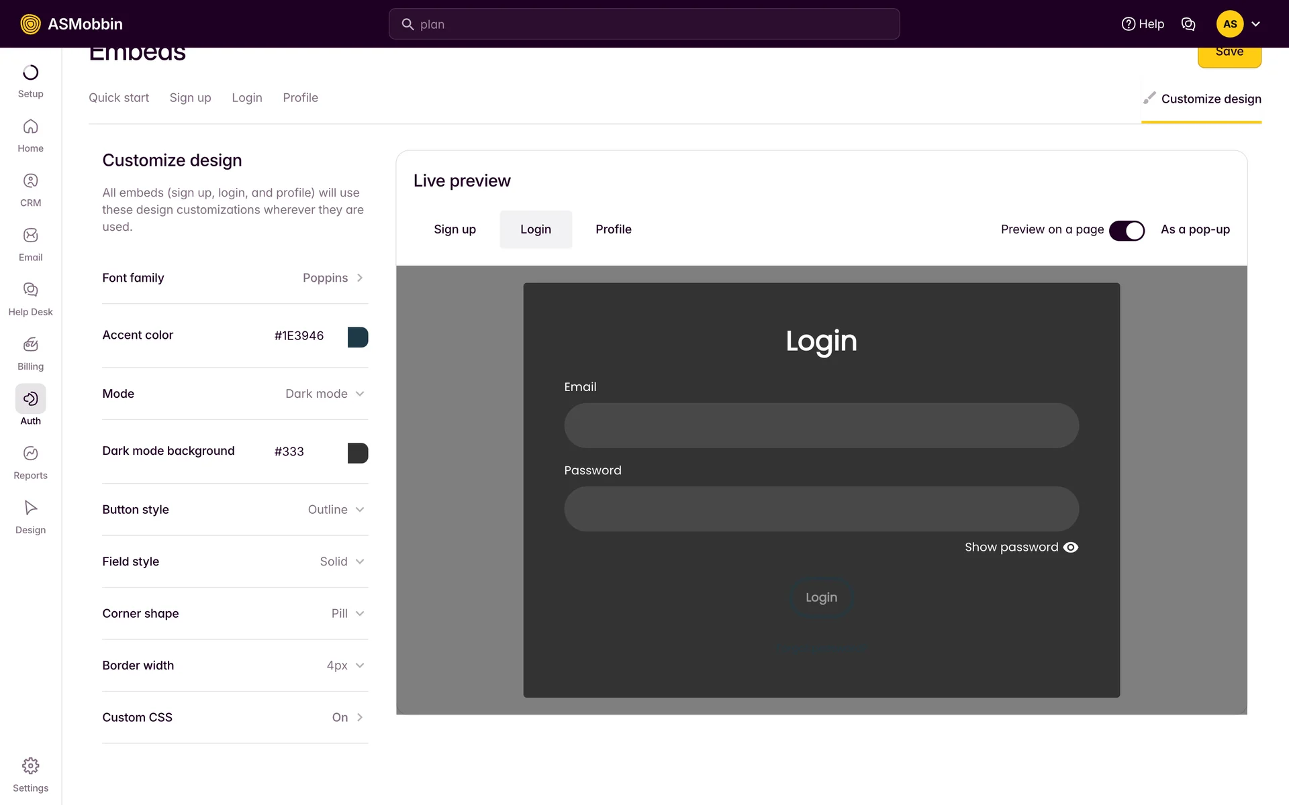1289x805 pixels.
Task: Go to Home sidebar icon
Action: pyautogui.click(x=30, y=127)
